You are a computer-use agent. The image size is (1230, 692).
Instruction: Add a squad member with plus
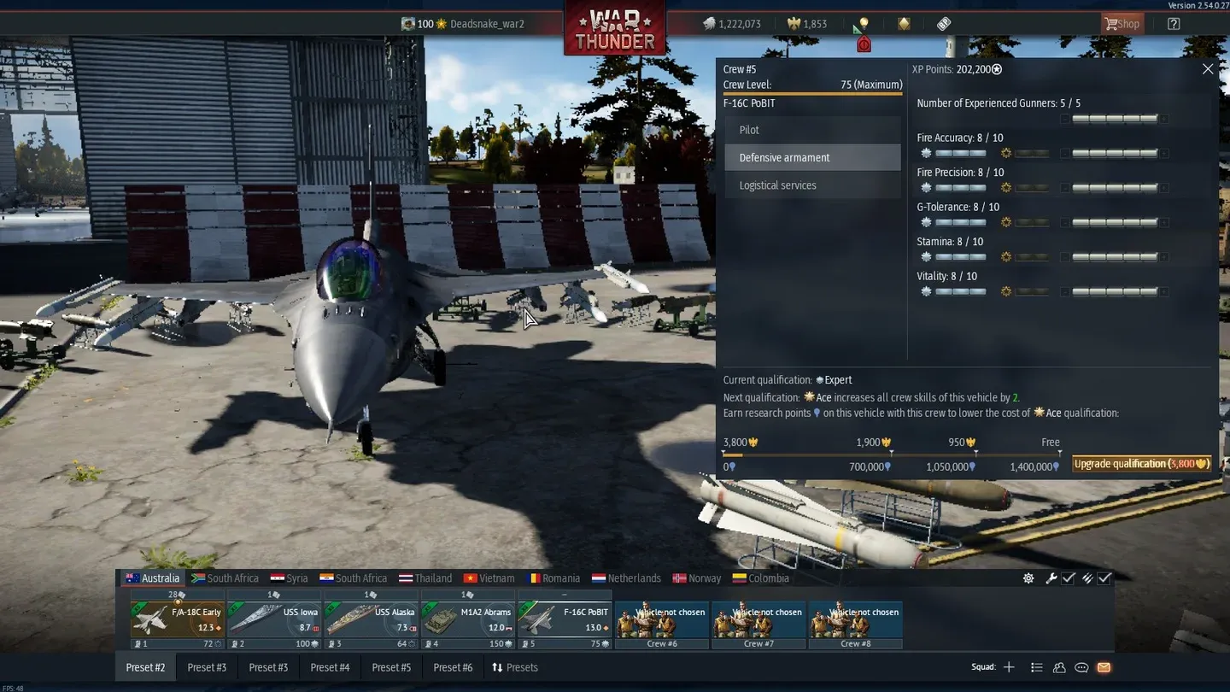pyautogui.click(x=1009, y=667)
